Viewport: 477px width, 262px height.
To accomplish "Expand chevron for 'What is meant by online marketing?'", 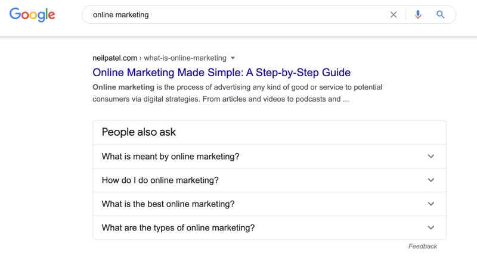I will [x=430, y=156].
